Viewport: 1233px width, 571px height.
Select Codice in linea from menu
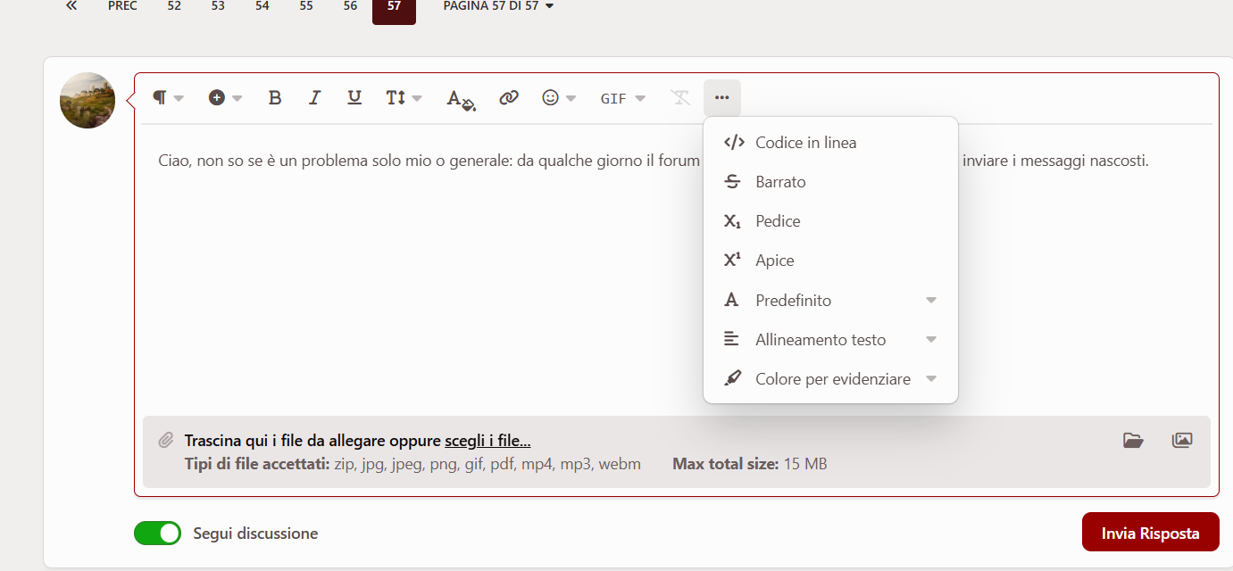click(805, 143)
